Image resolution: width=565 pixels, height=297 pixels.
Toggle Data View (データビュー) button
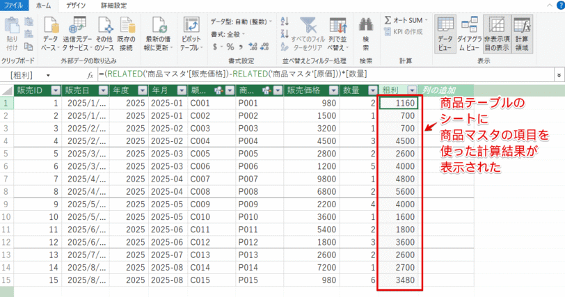[445, 34]
